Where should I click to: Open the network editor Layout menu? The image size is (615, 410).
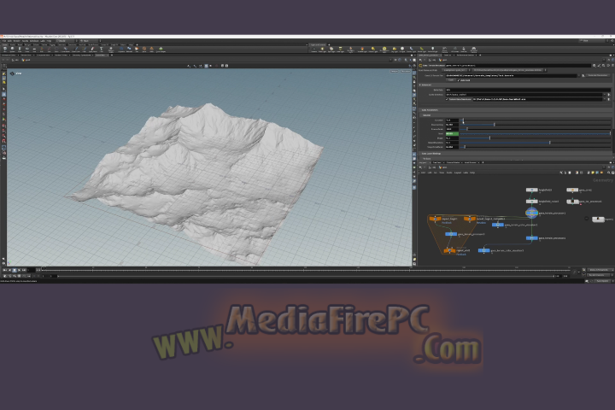457,173
